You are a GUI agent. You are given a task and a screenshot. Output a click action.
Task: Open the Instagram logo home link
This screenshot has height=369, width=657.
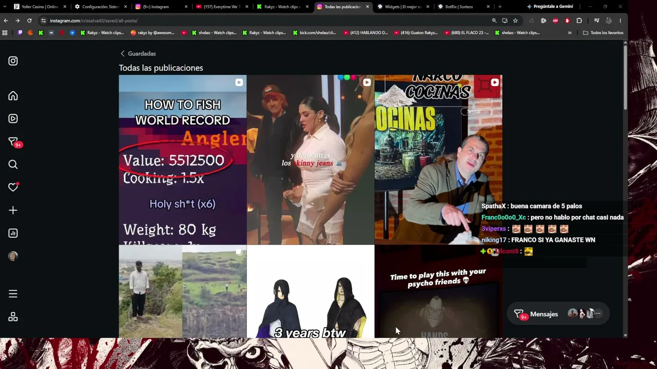coord(13,61)
